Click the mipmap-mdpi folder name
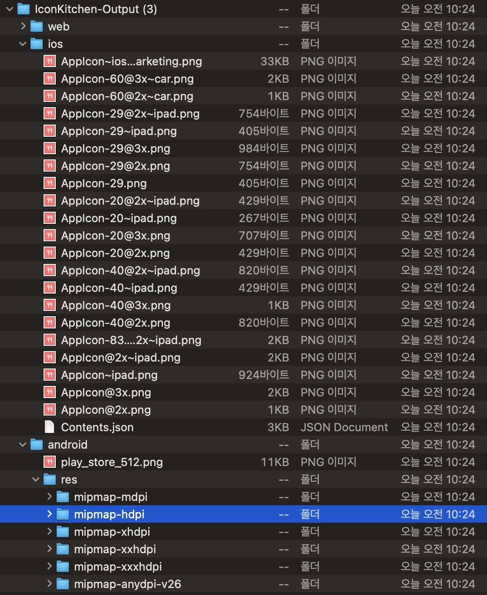487x595 pixels. 111,497
